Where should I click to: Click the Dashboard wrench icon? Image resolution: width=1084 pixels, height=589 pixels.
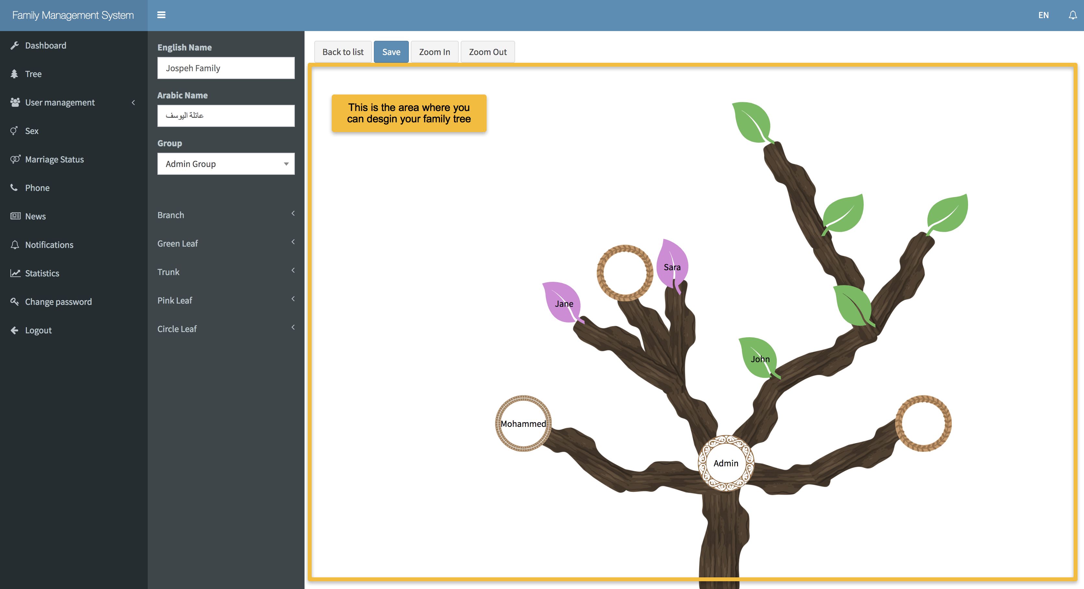click(x=15, y=45)
